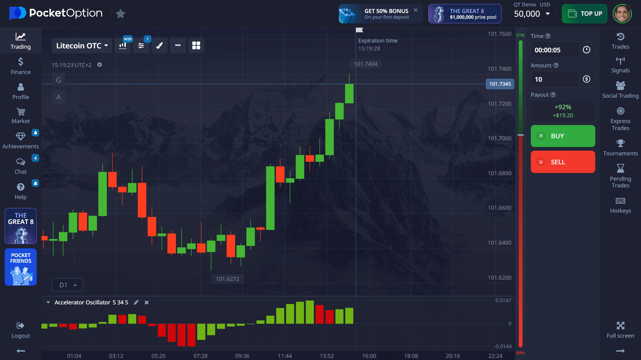Edit Accelerator Oscillator pencil icon
Screen dimensions: 641x360
pos(136,302)
